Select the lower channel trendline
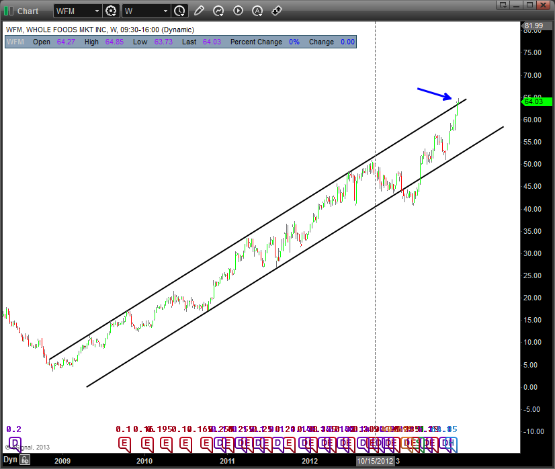 [x=294, y=257]
